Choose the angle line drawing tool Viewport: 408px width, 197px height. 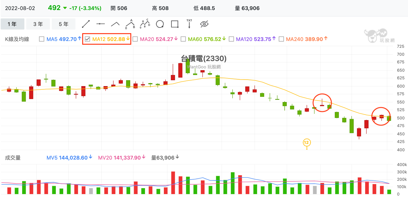115,24
